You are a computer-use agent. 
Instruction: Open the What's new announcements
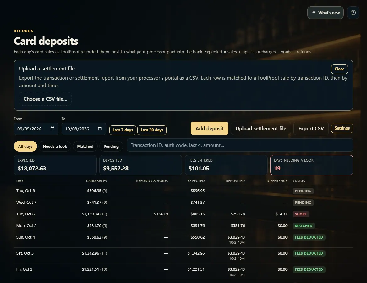[x=325, y=13]
